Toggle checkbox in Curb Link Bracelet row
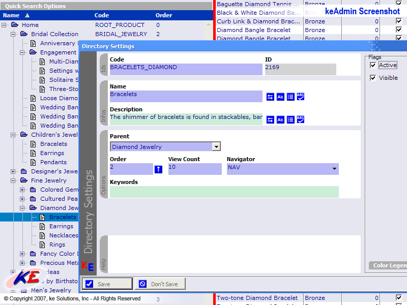Viewport: 407px width, 305px height. [x=399, y=21]
